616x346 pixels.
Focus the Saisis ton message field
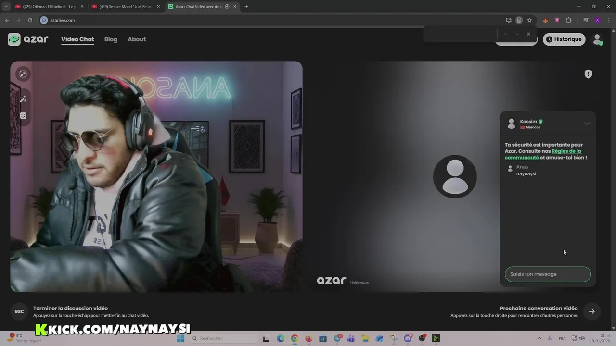[x=548, y=274]
